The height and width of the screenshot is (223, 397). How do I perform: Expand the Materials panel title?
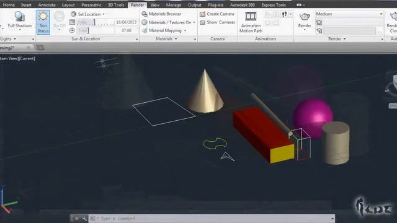[166, 39]
